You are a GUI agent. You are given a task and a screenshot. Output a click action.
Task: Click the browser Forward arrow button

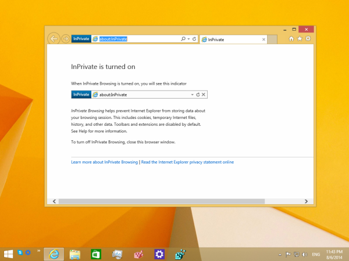pos(66,39)
